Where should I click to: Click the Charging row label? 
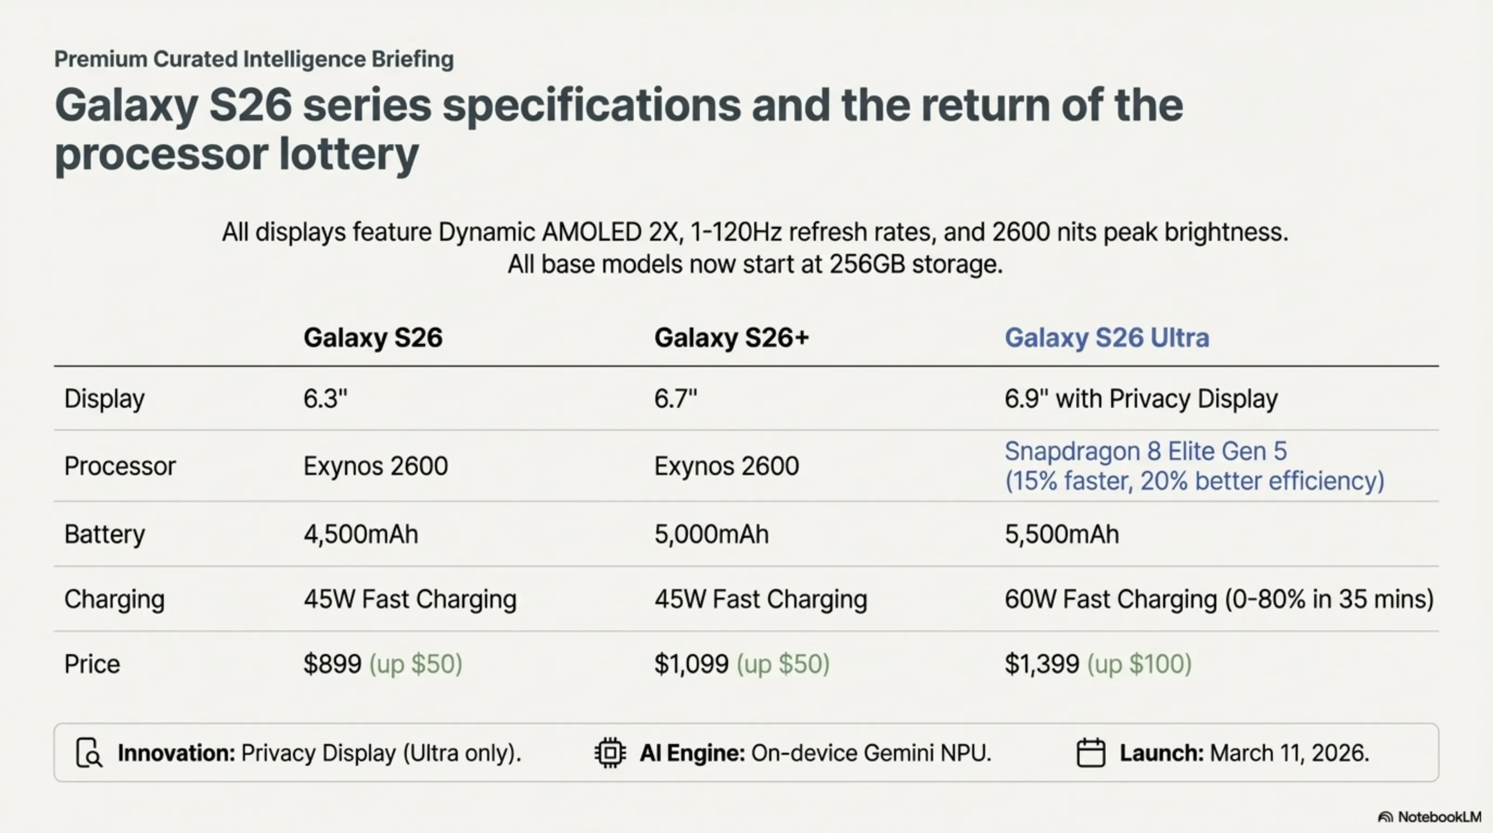(x=114, y=599)
